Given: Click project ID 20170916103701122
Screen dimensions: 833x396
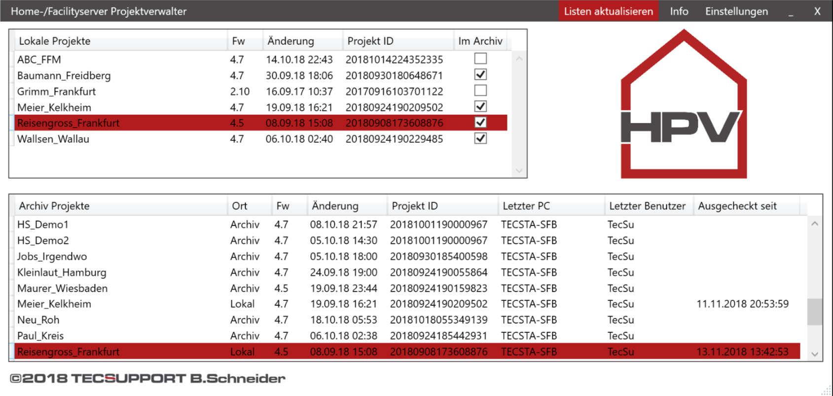Looking at the screenshot, I should pos(394,92).
